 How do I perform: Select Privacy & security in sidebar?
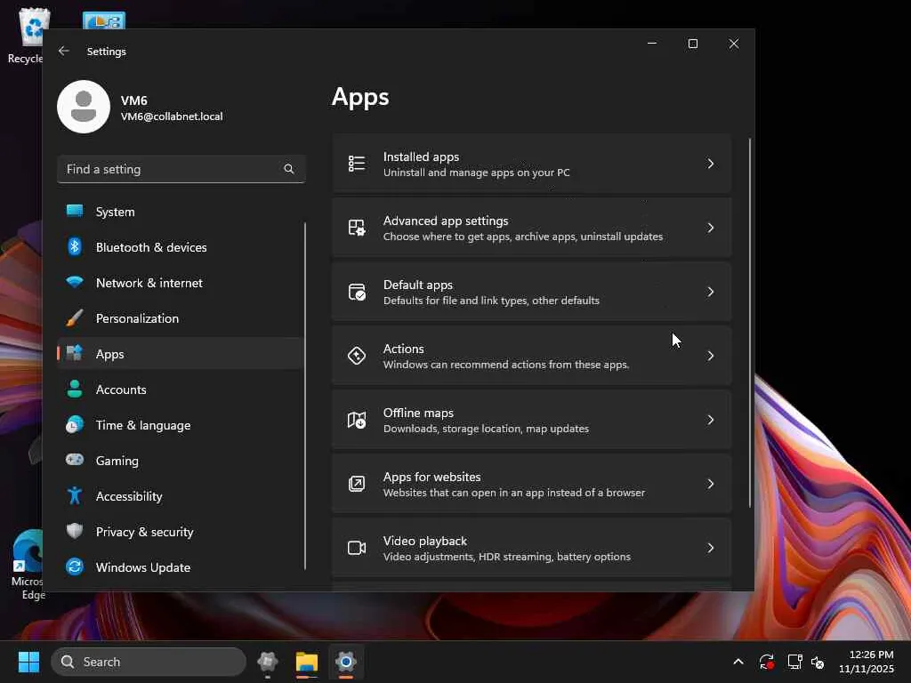[x=144, y=532]
